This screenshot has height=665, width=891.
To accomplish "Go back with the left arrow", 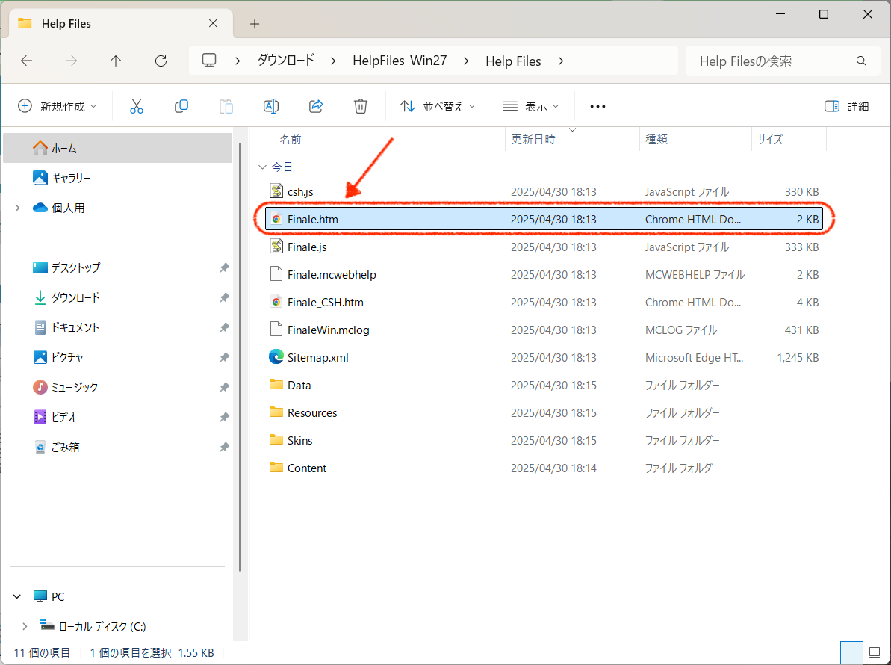I will (x=27, y=61).
